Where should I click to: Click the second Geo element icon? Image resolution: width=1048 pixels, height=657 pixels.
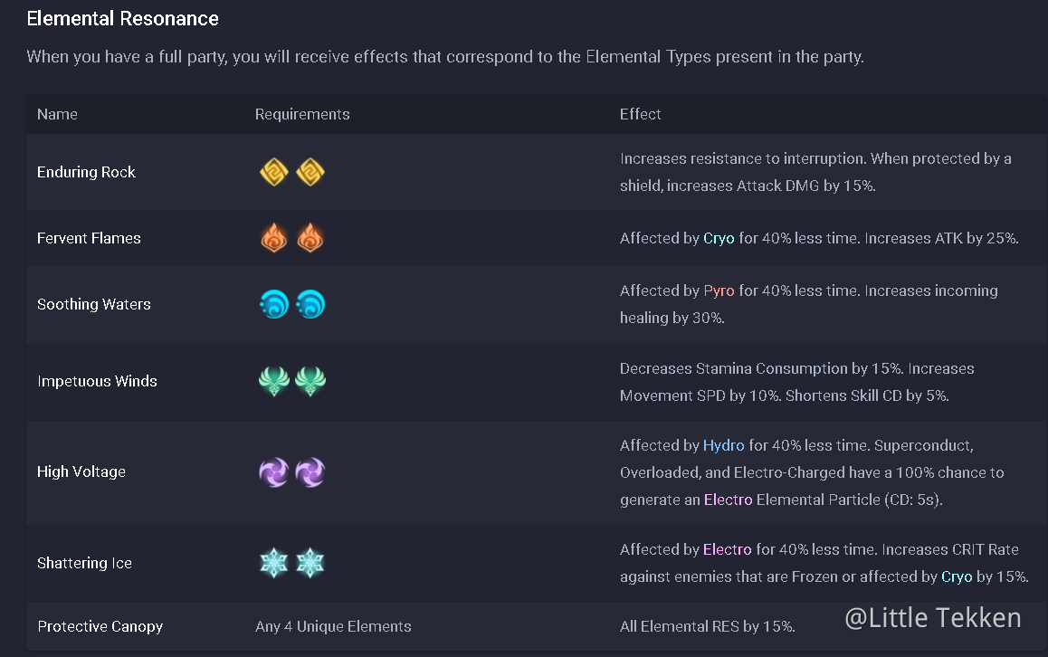pyautogui.click(x=310, y=172)
